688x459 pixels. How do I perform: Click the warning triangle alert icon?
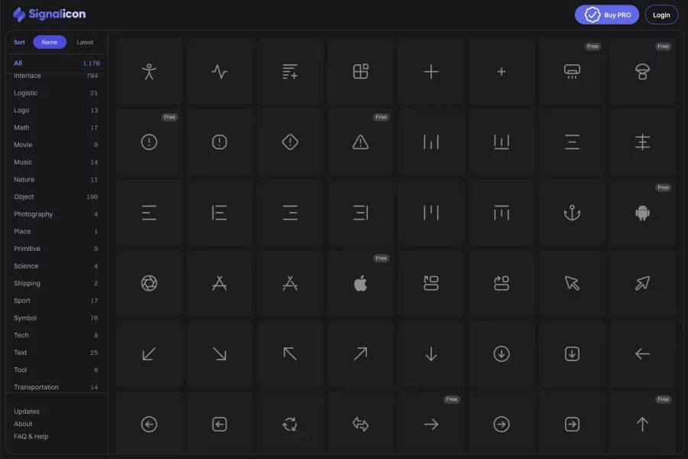point(361,142)
